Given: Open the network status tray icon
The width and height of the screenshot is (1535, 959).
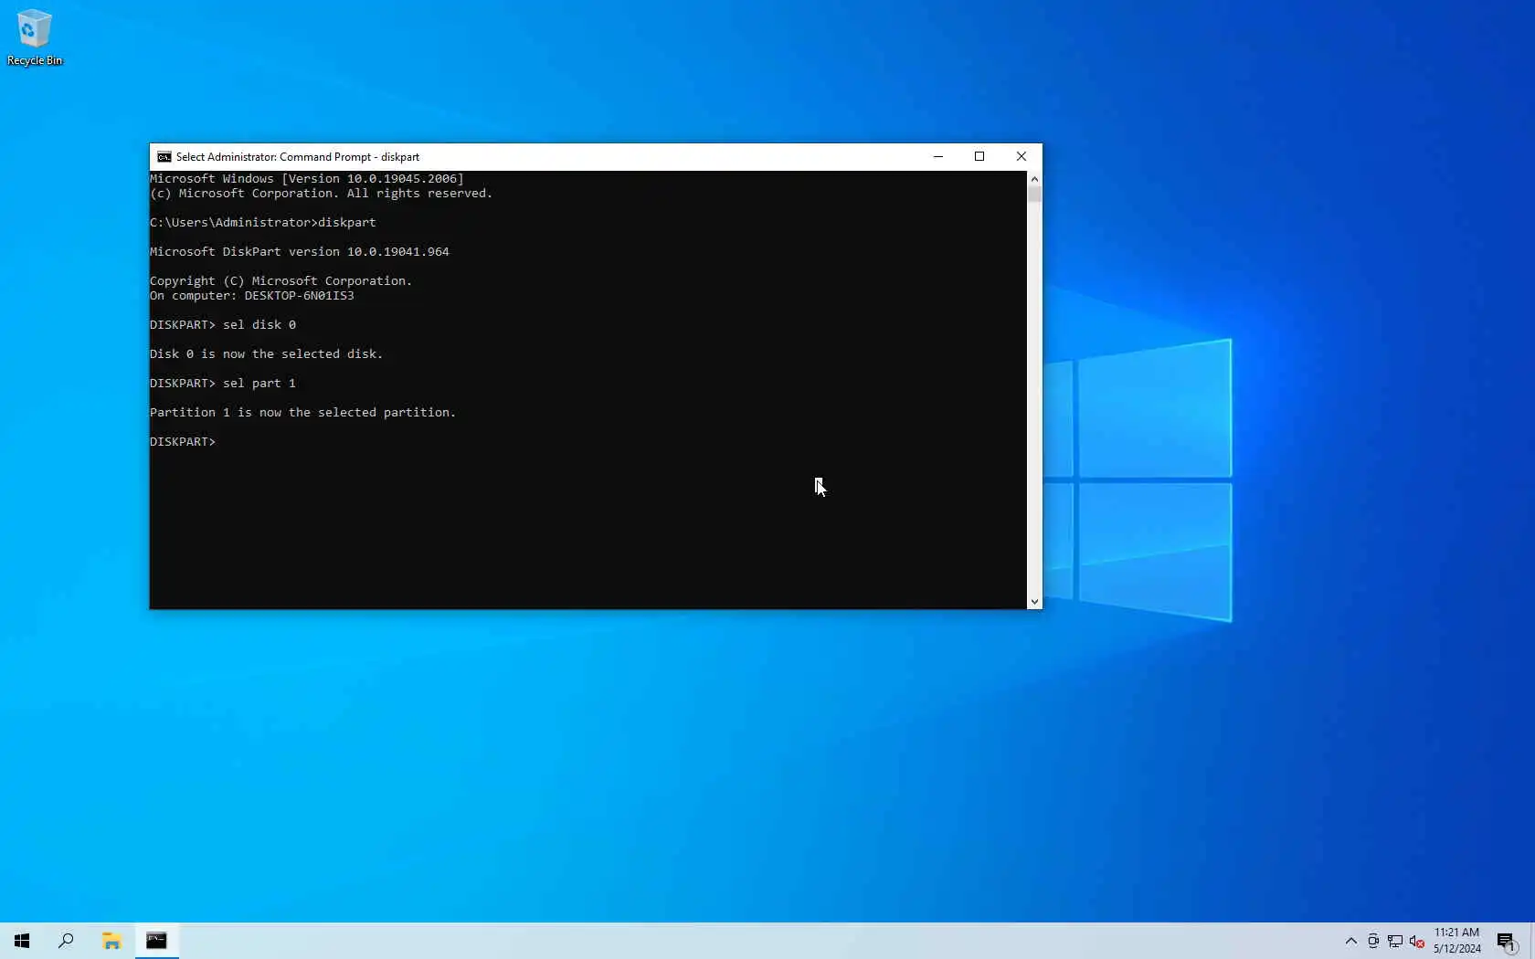Looking at the screenshot, I should point(1395,941).
